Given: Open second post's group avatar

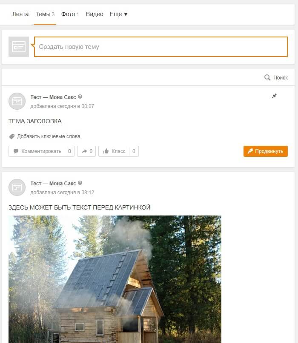Looking at the screenshot, I should coord(17,187).
